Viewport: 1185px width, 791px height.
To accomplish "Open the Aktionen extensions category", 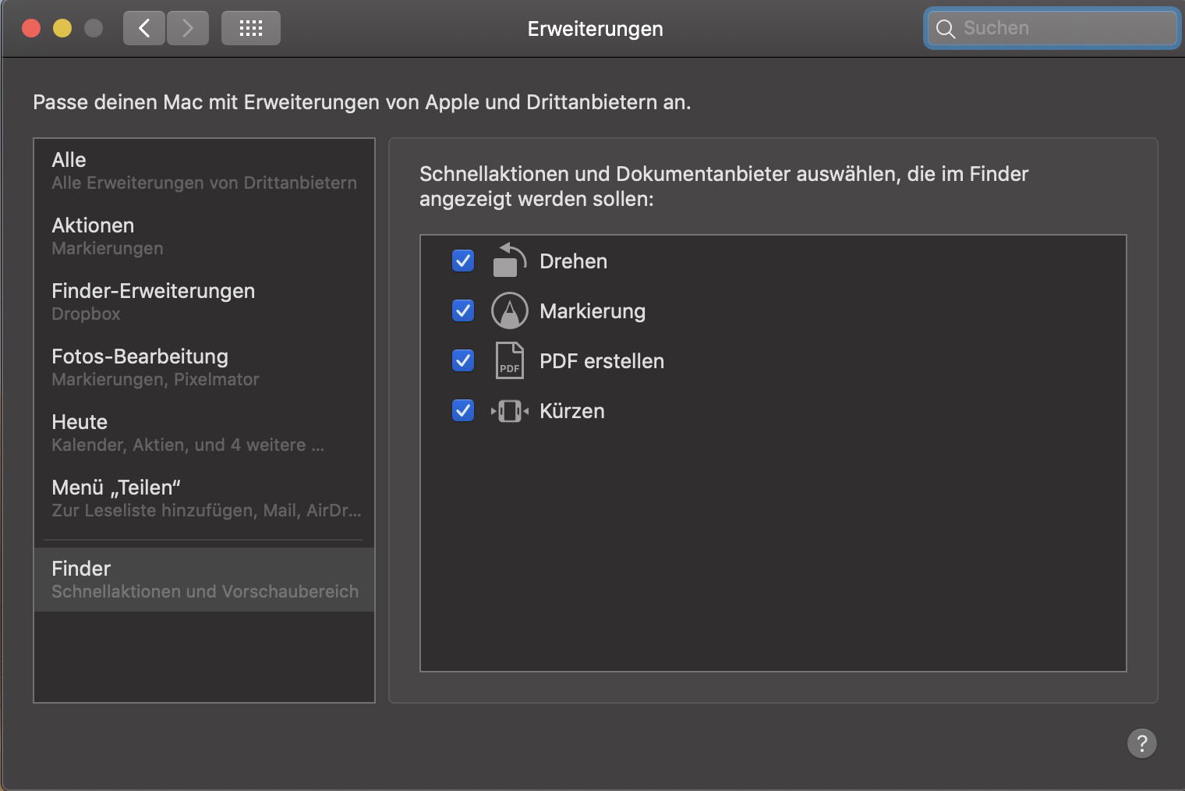I will (x=204, y=236).
